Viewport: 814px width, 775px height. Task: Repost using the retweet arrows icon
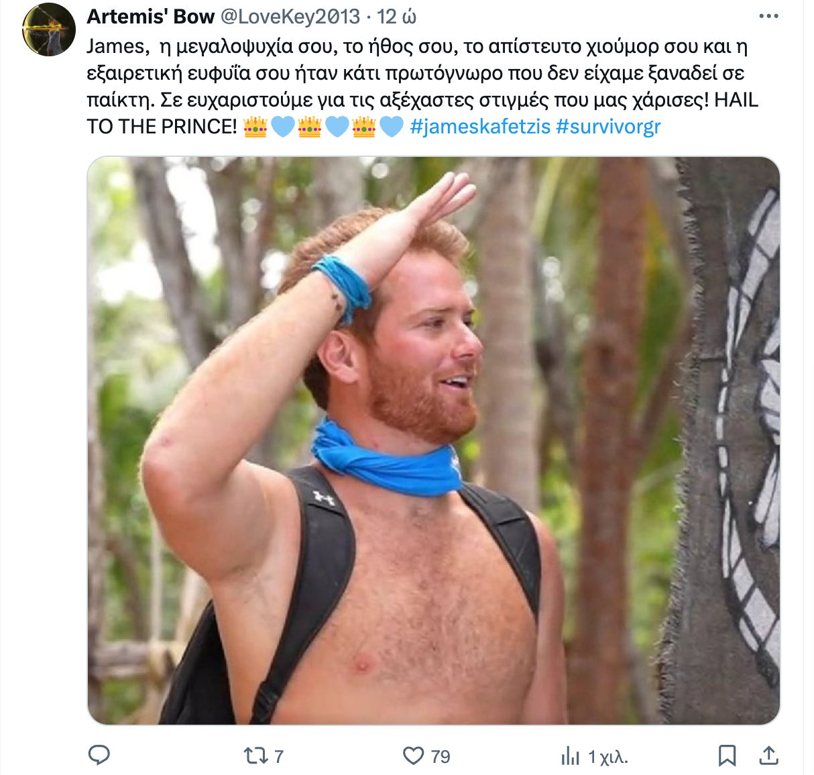[255, 756]
